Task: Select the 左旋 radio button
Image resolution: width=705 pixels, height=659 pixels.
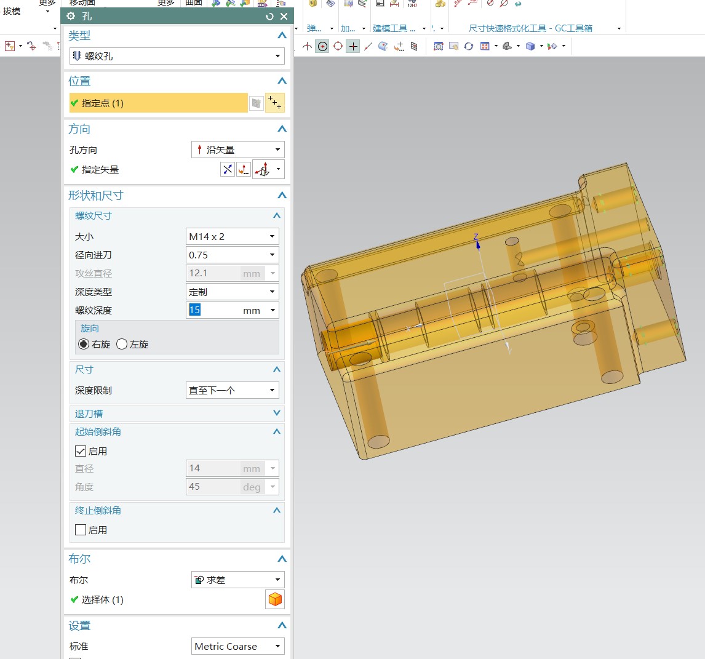Action: click(x=122, y=344)
